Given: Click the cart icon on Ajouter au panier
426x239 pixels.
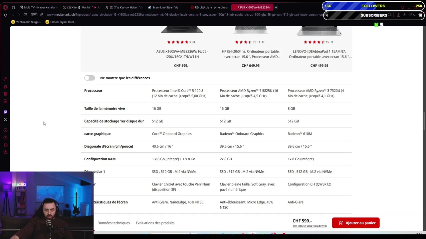Looking at the screenshot, I should 340,223.
